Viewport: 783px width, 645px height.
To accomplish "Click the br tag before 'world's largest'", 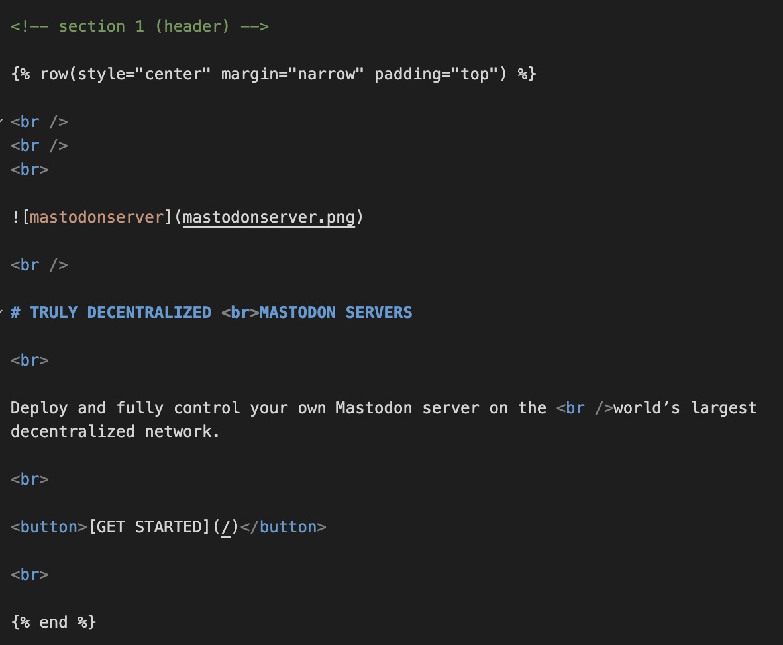I will pos(585,408).
